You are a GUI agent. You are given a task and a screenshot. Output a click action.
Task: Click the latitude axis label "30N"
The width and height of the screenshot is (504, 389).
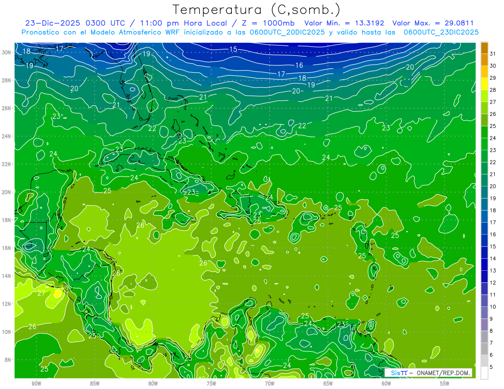pos(6,52)
